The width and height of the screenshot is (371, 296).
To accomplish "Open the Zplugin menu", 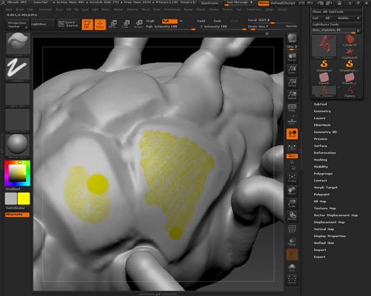I will (269, 9).
